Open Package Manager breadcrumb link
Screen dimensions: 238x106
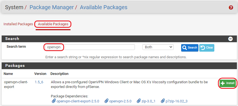[52, 7]
